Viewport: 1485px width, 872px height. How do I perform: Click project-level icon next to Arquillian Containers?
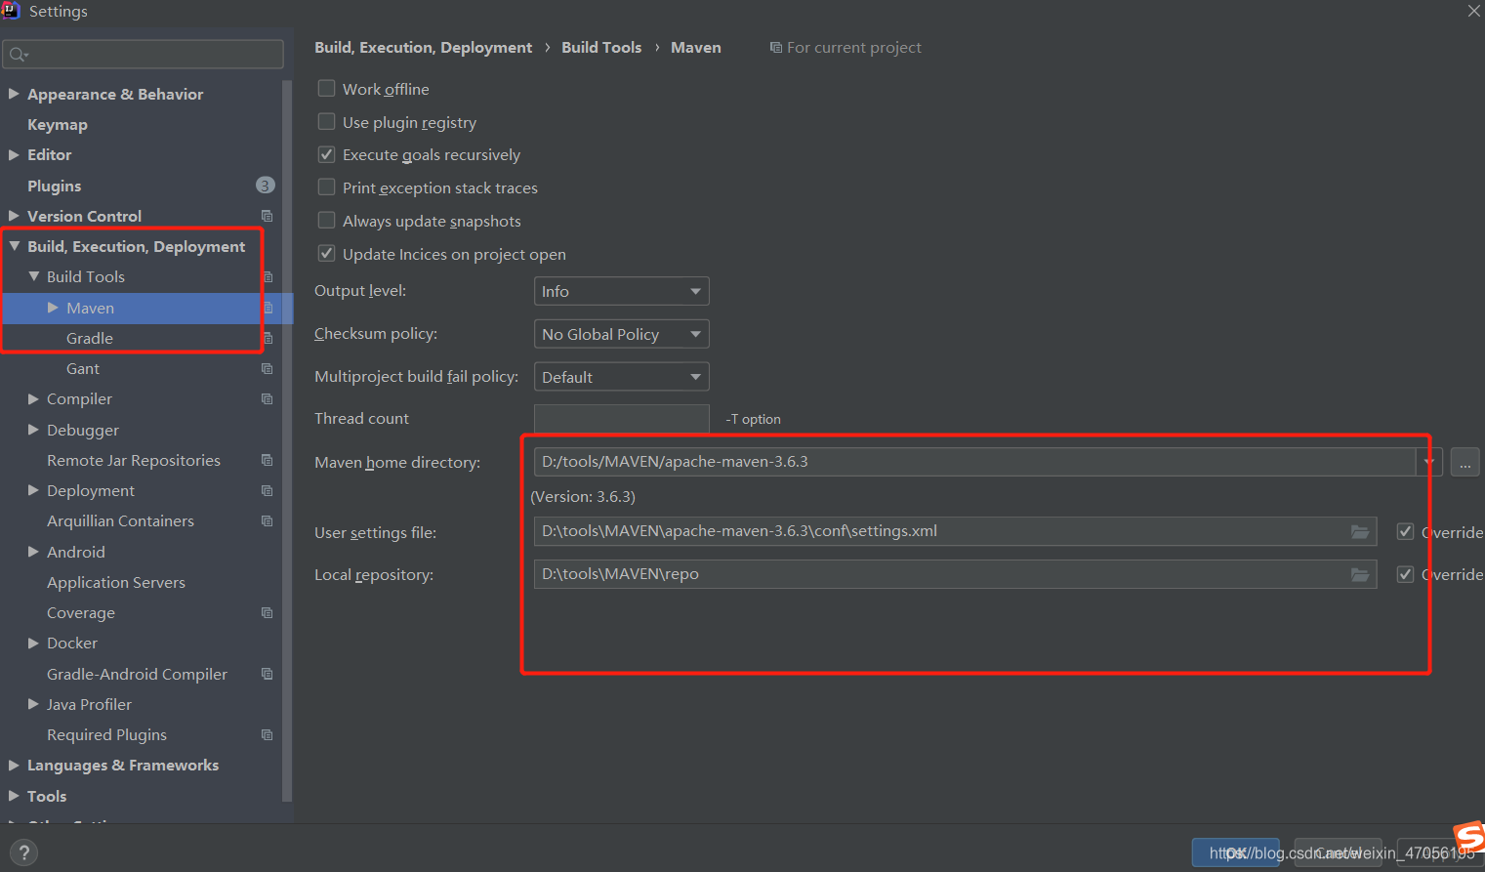coord(267,520)
